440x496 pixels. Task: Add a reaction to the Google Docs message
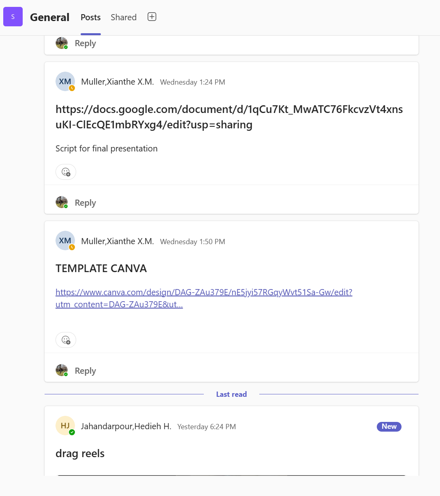click(x=66, y=172)
